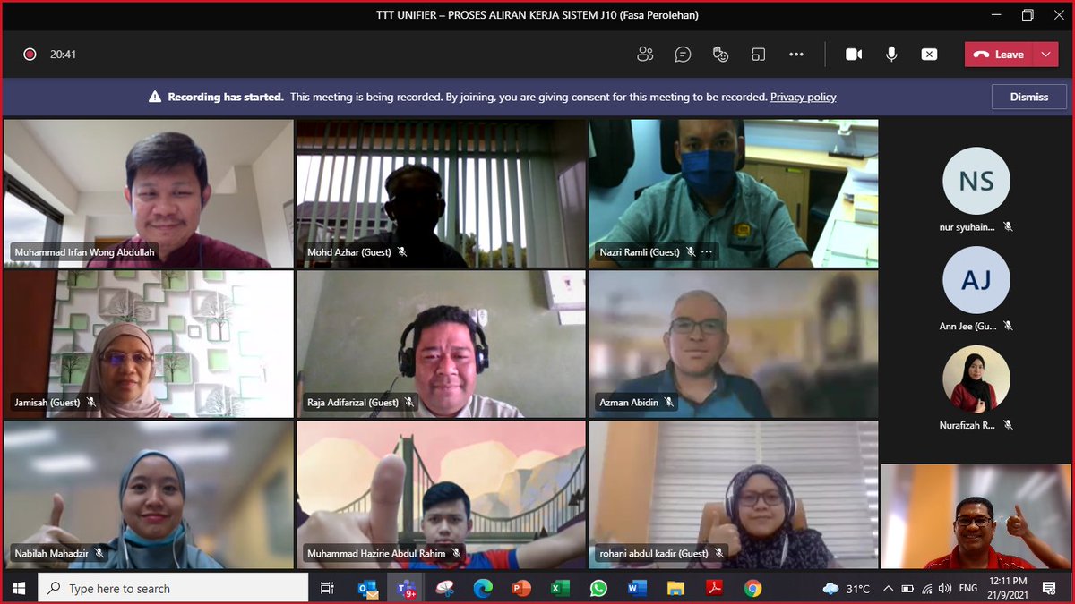Open the reactions panel
Image resolution: width=1075 pixels, height=604 pixels.
720,54
